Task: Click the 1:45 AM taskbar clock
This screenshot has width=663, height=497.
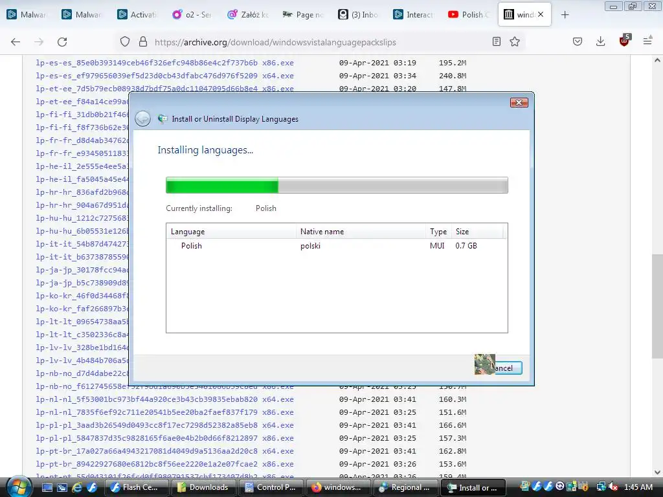Action: (x=638, y=487)
